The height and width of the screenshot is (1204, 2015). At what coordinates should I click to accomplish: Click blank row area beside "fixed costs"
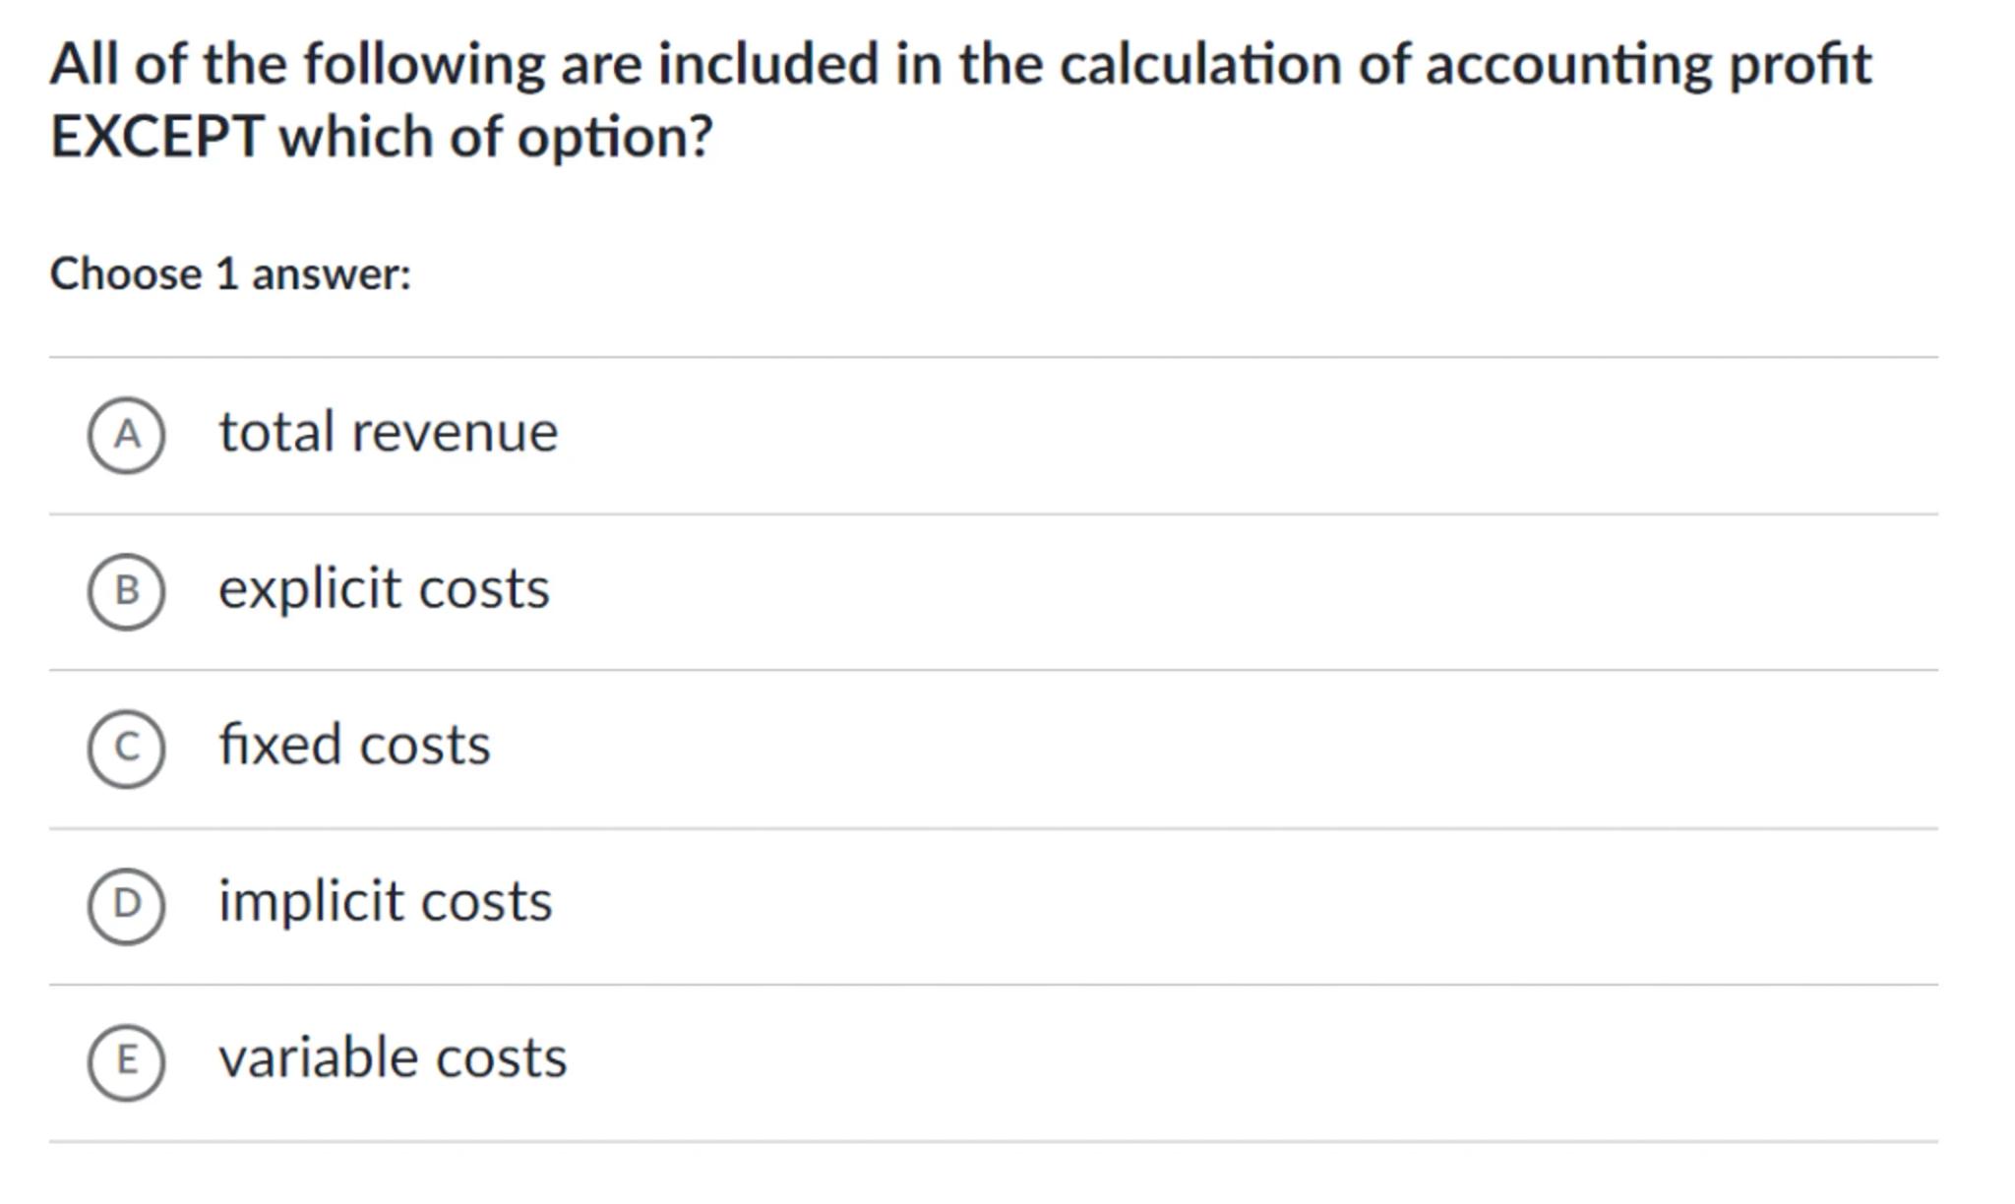tap(1181, 749)
